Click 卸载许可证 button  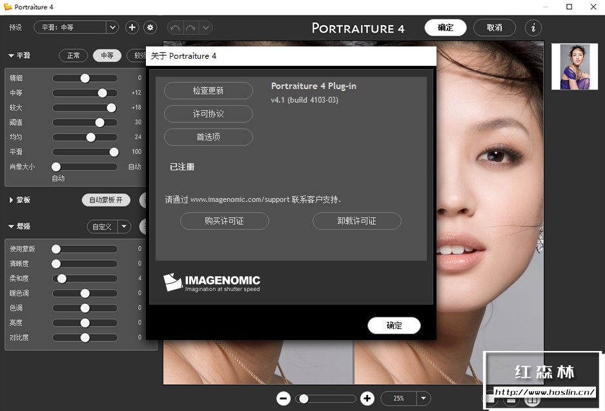[357, 221]
